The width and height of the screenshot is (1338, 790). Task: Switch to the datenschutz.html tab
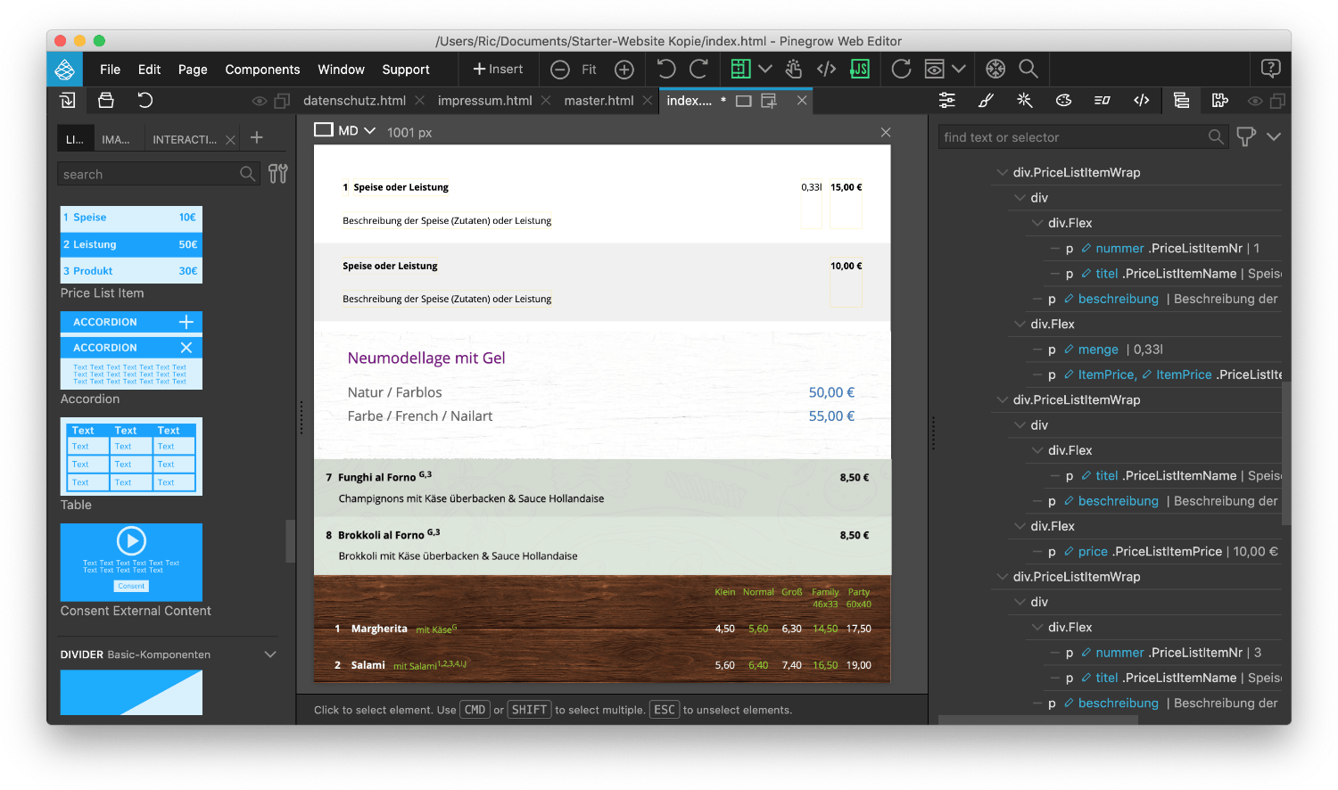pyautogui.click(x=354, y=101)
